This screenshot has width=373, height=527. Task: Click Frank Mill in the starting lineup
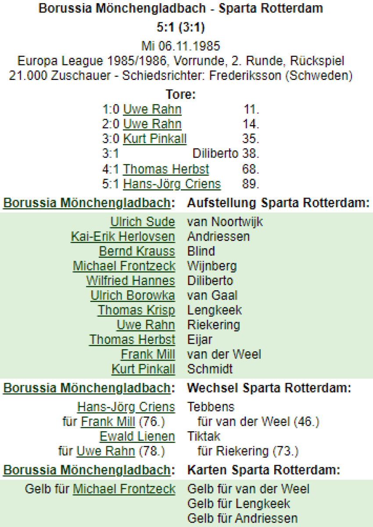point(148,354)
